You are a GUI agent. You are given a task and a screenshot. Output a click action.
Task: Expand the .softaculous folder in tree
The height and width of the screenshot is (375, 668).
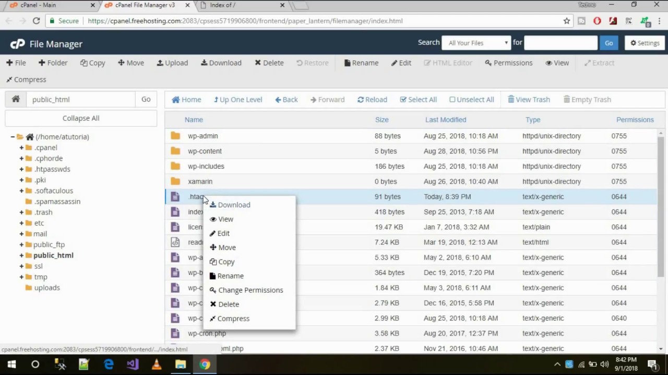click(21, 191)
